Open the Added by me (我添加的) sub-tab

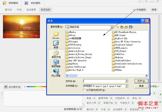click(46, 10)
